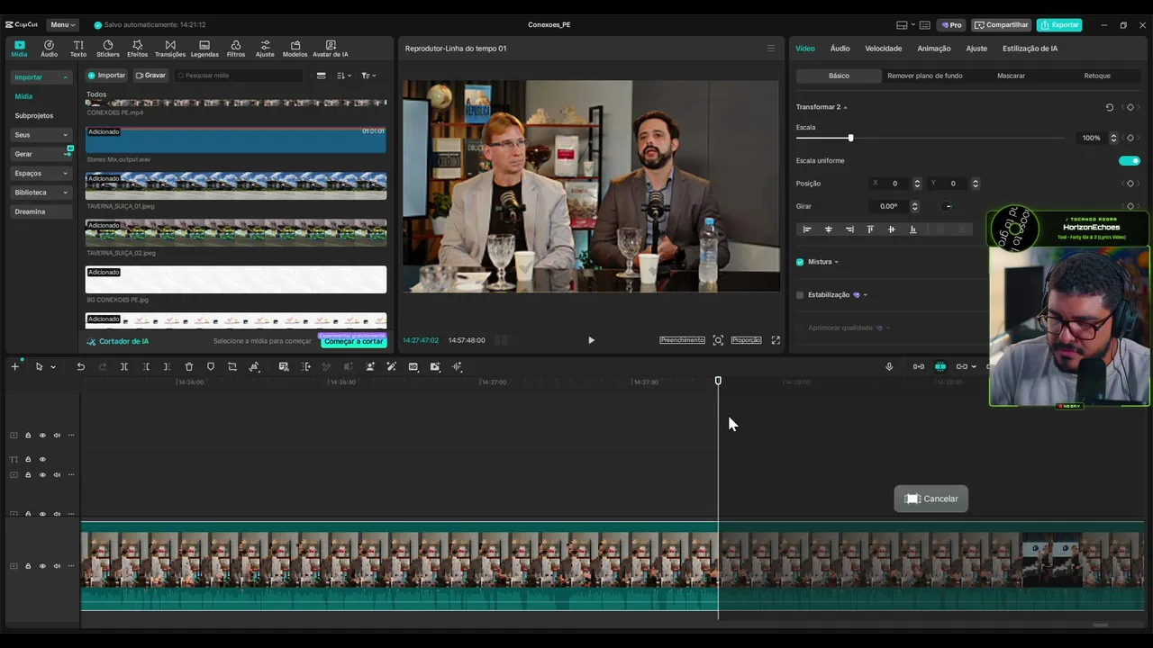The image size is (1153, 648).
Task: Open the Avatar de IA panel
Action: coord(331,49)
